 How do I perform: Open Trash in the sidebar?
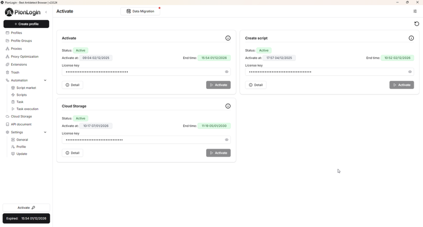(15, 72)
